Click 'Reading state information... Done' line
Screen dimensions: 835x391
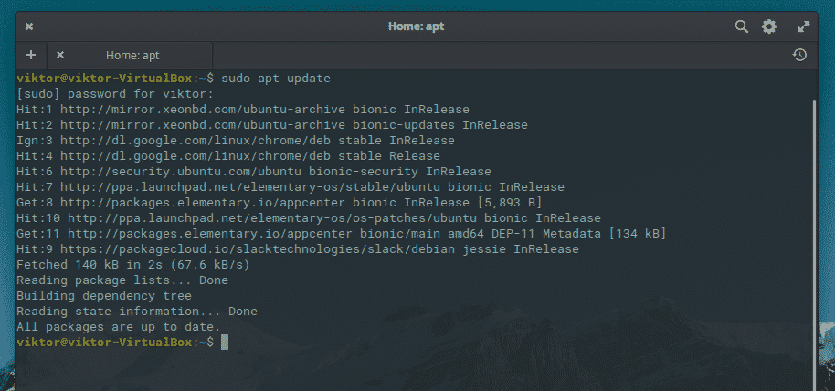pyautogui.click(x=137, y=312)
